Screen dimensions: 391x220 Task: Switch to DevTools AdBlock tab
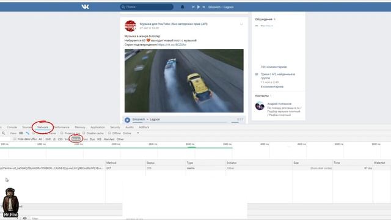point(144,127)
